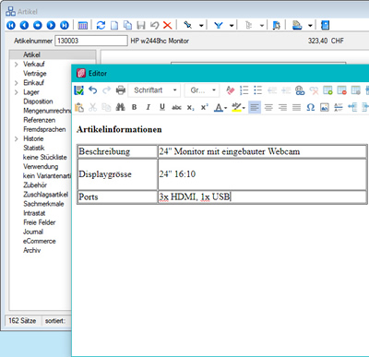Screen dimensions: 369x357
Task: Create a new blank Artikel record
Action: point(114,25)
